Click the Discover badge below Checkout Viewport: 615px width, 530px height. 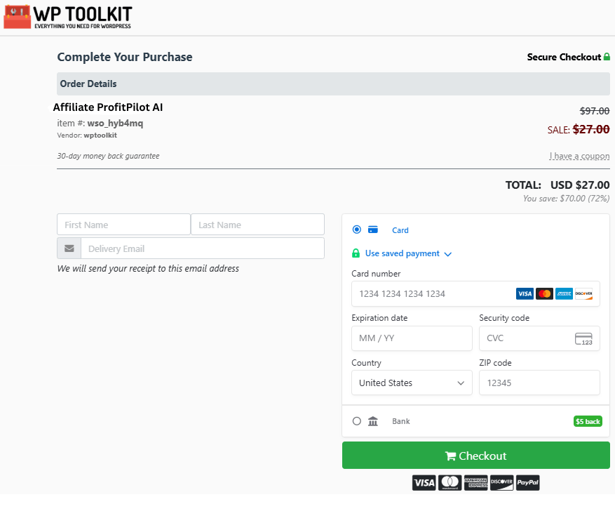coord(501,482)
